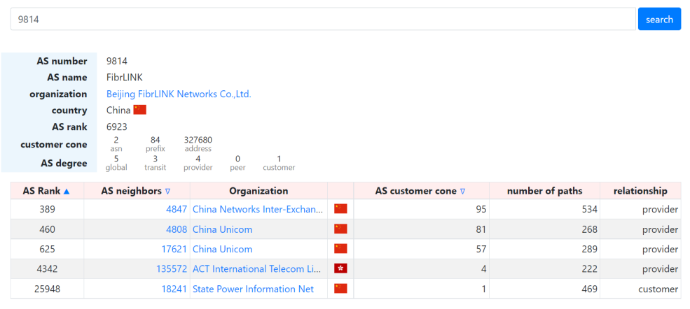Open State Power Information Net link

pyautogui.click(x=254, y=289)
